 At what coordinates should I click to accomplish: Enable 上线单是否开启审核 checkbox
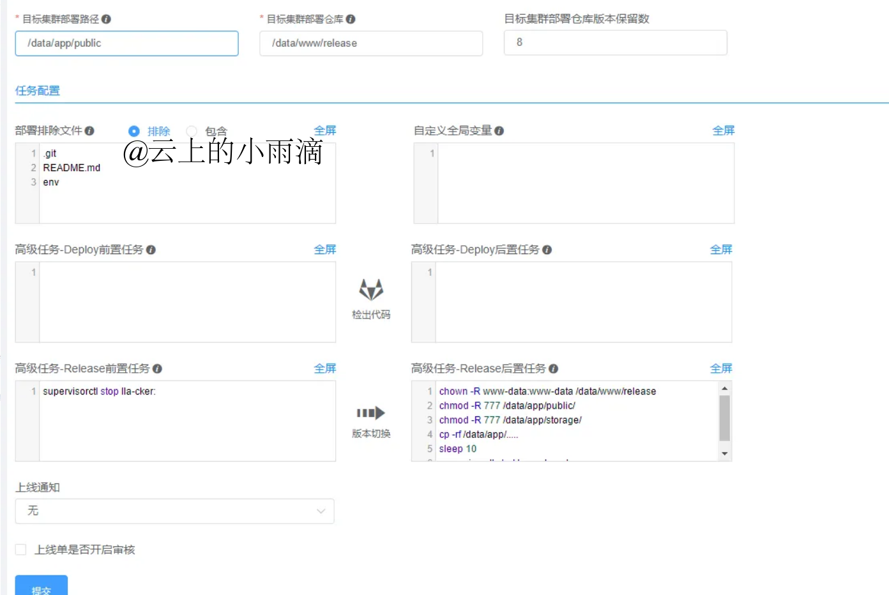click(21, 550)
